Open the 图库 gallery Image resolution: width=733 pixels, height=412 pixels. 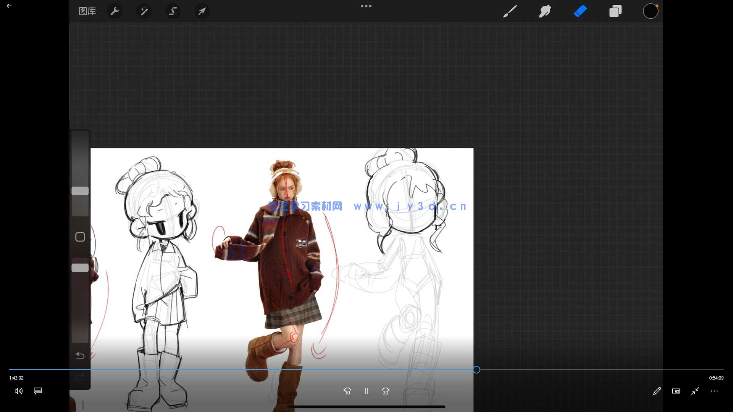87,11
